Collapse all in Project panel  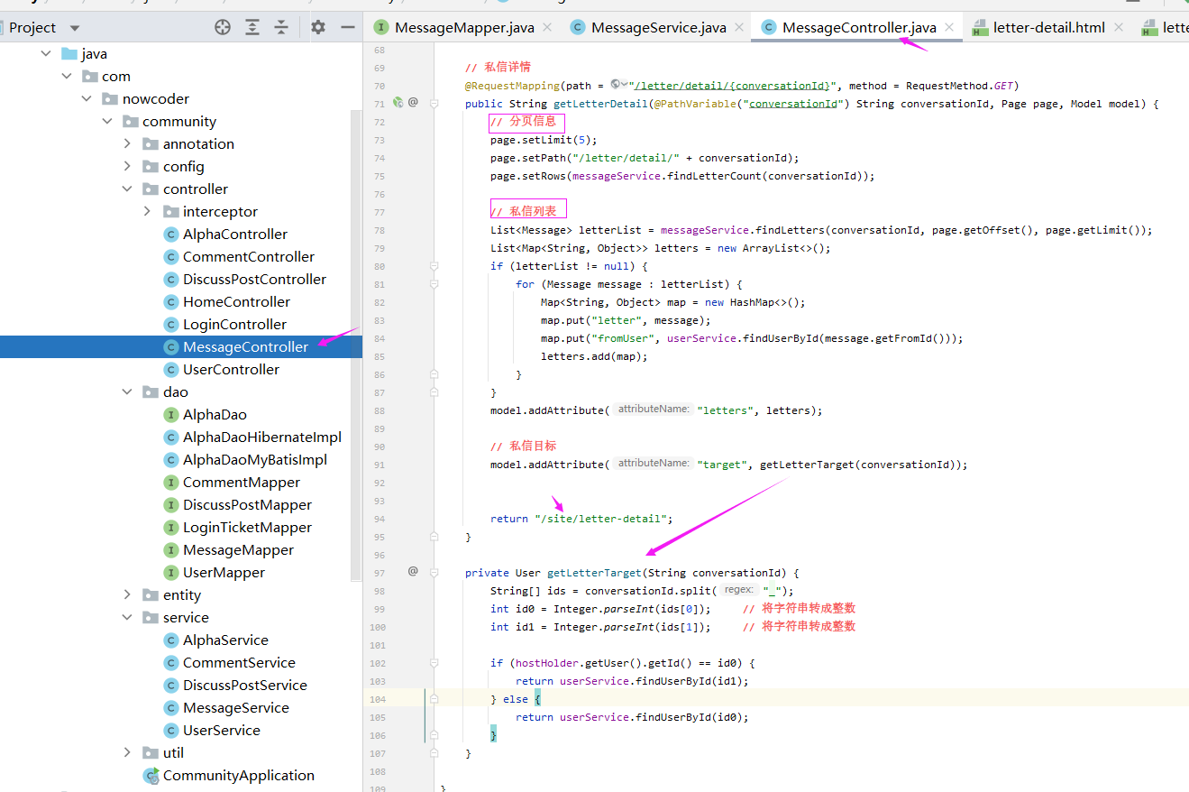coord(281,28)
